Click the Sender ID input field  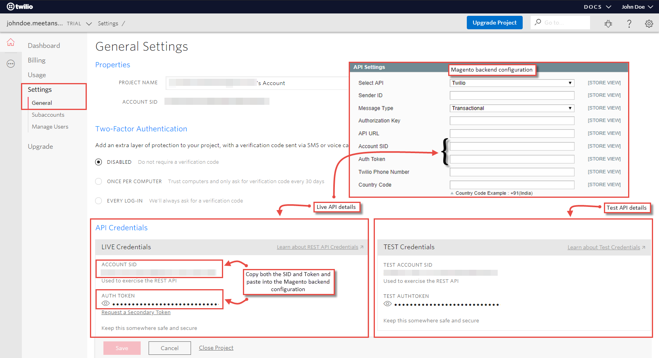[512, 95]
